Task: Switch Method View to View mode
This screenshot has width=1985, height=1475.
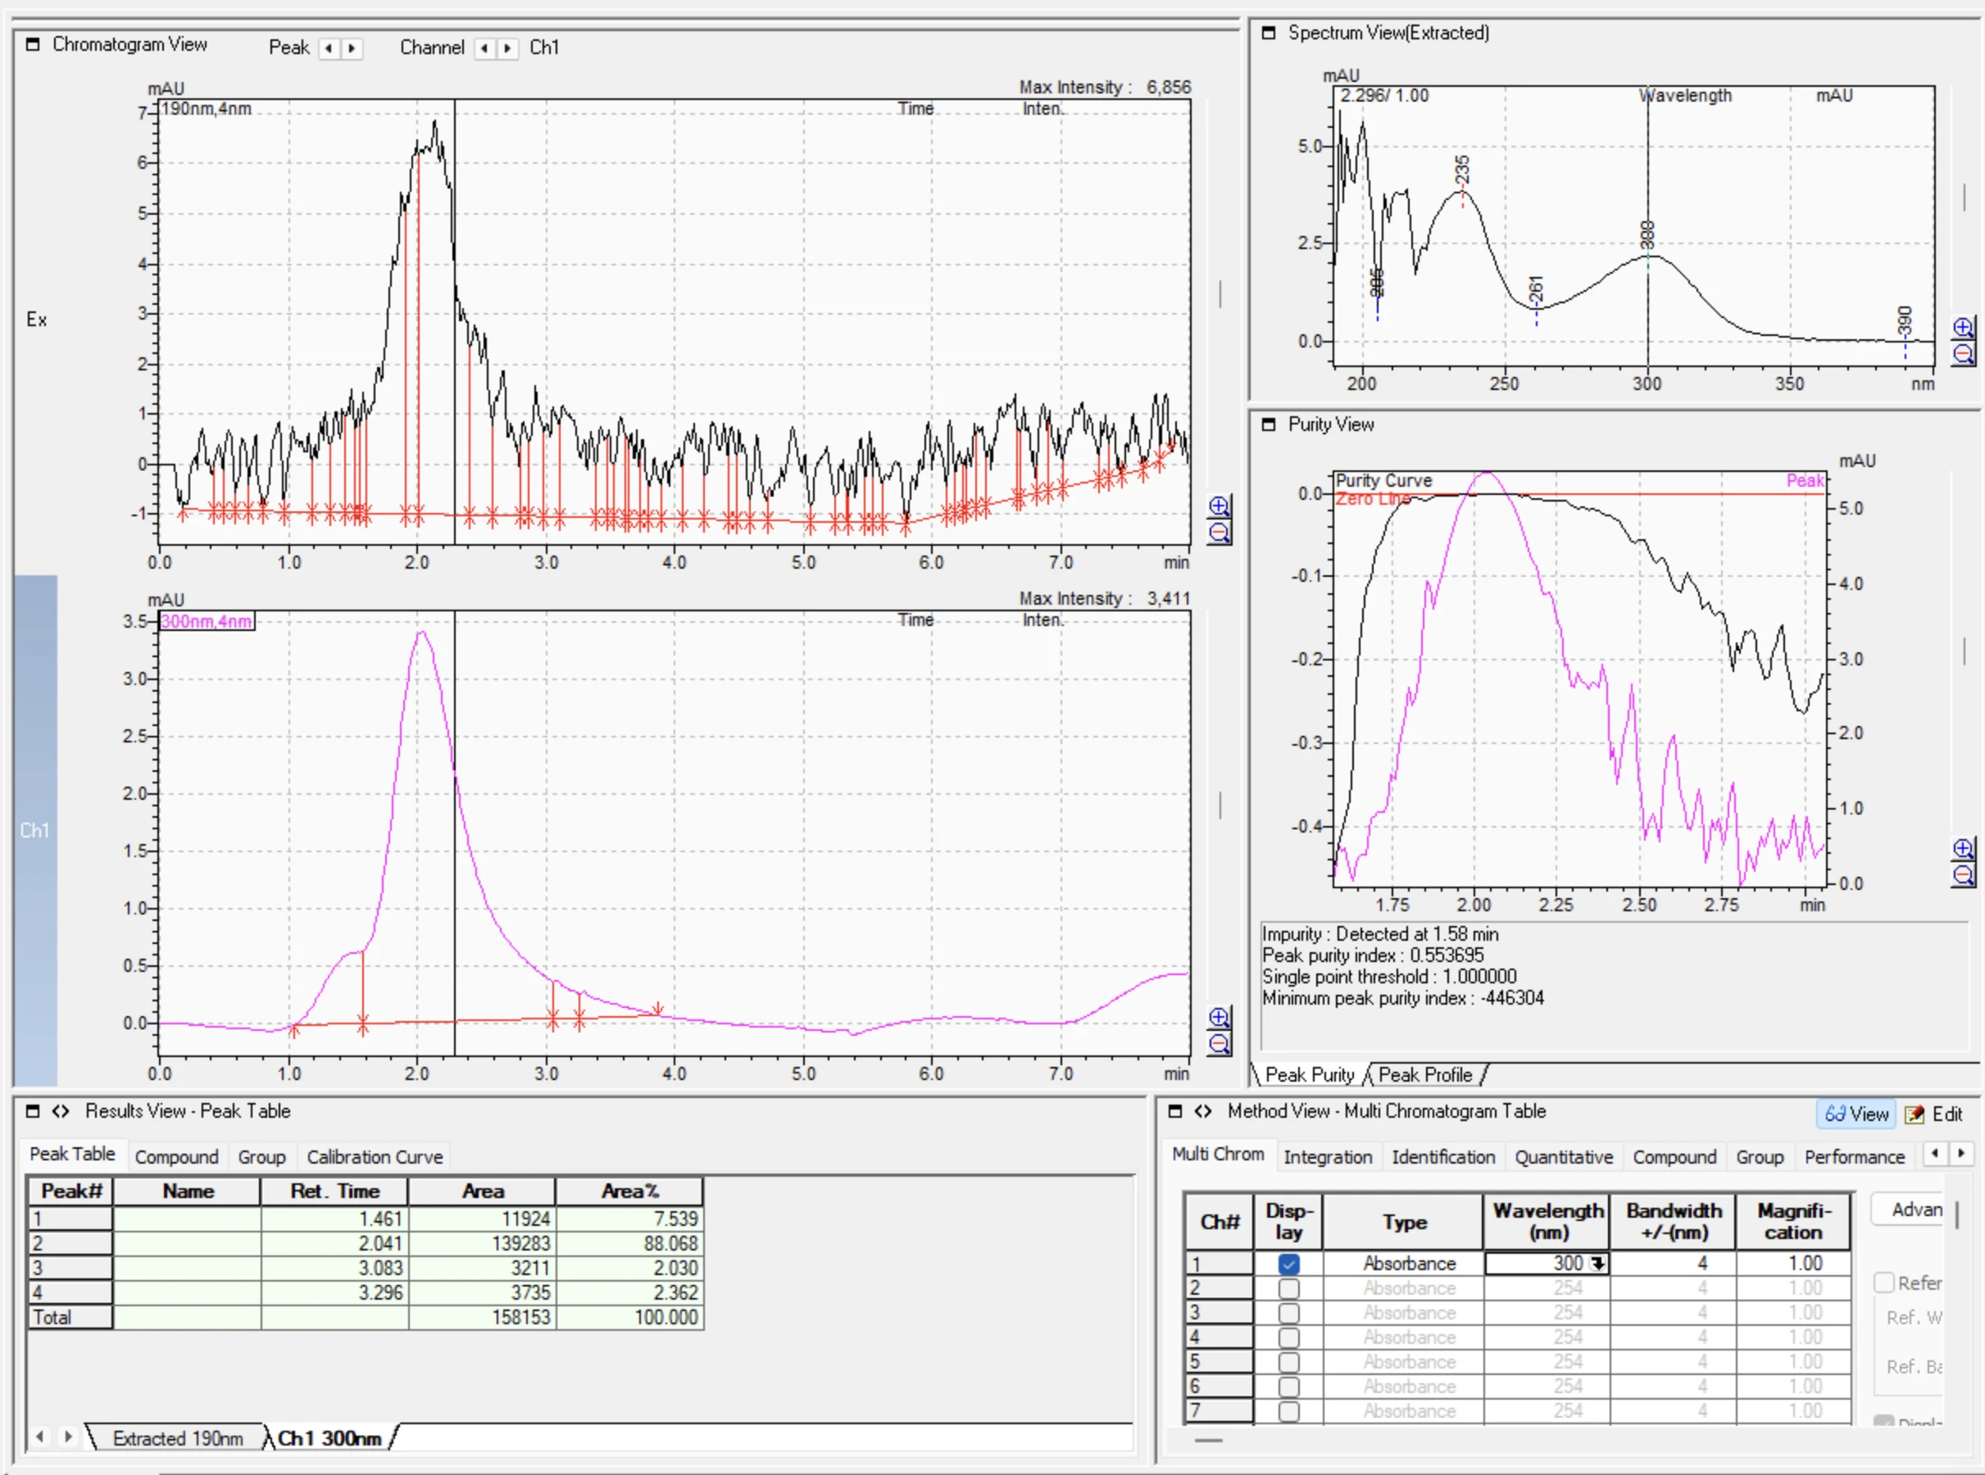Action: (x=1856, y=1114)
